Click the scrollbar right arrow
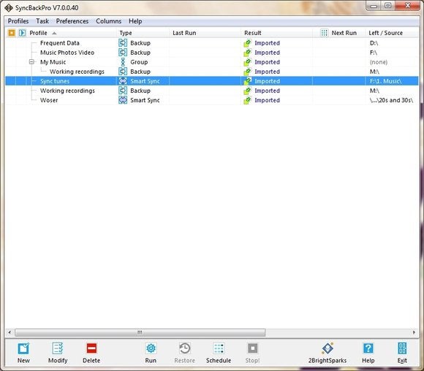This screenshot has height=371, width=424. point(414,332)
